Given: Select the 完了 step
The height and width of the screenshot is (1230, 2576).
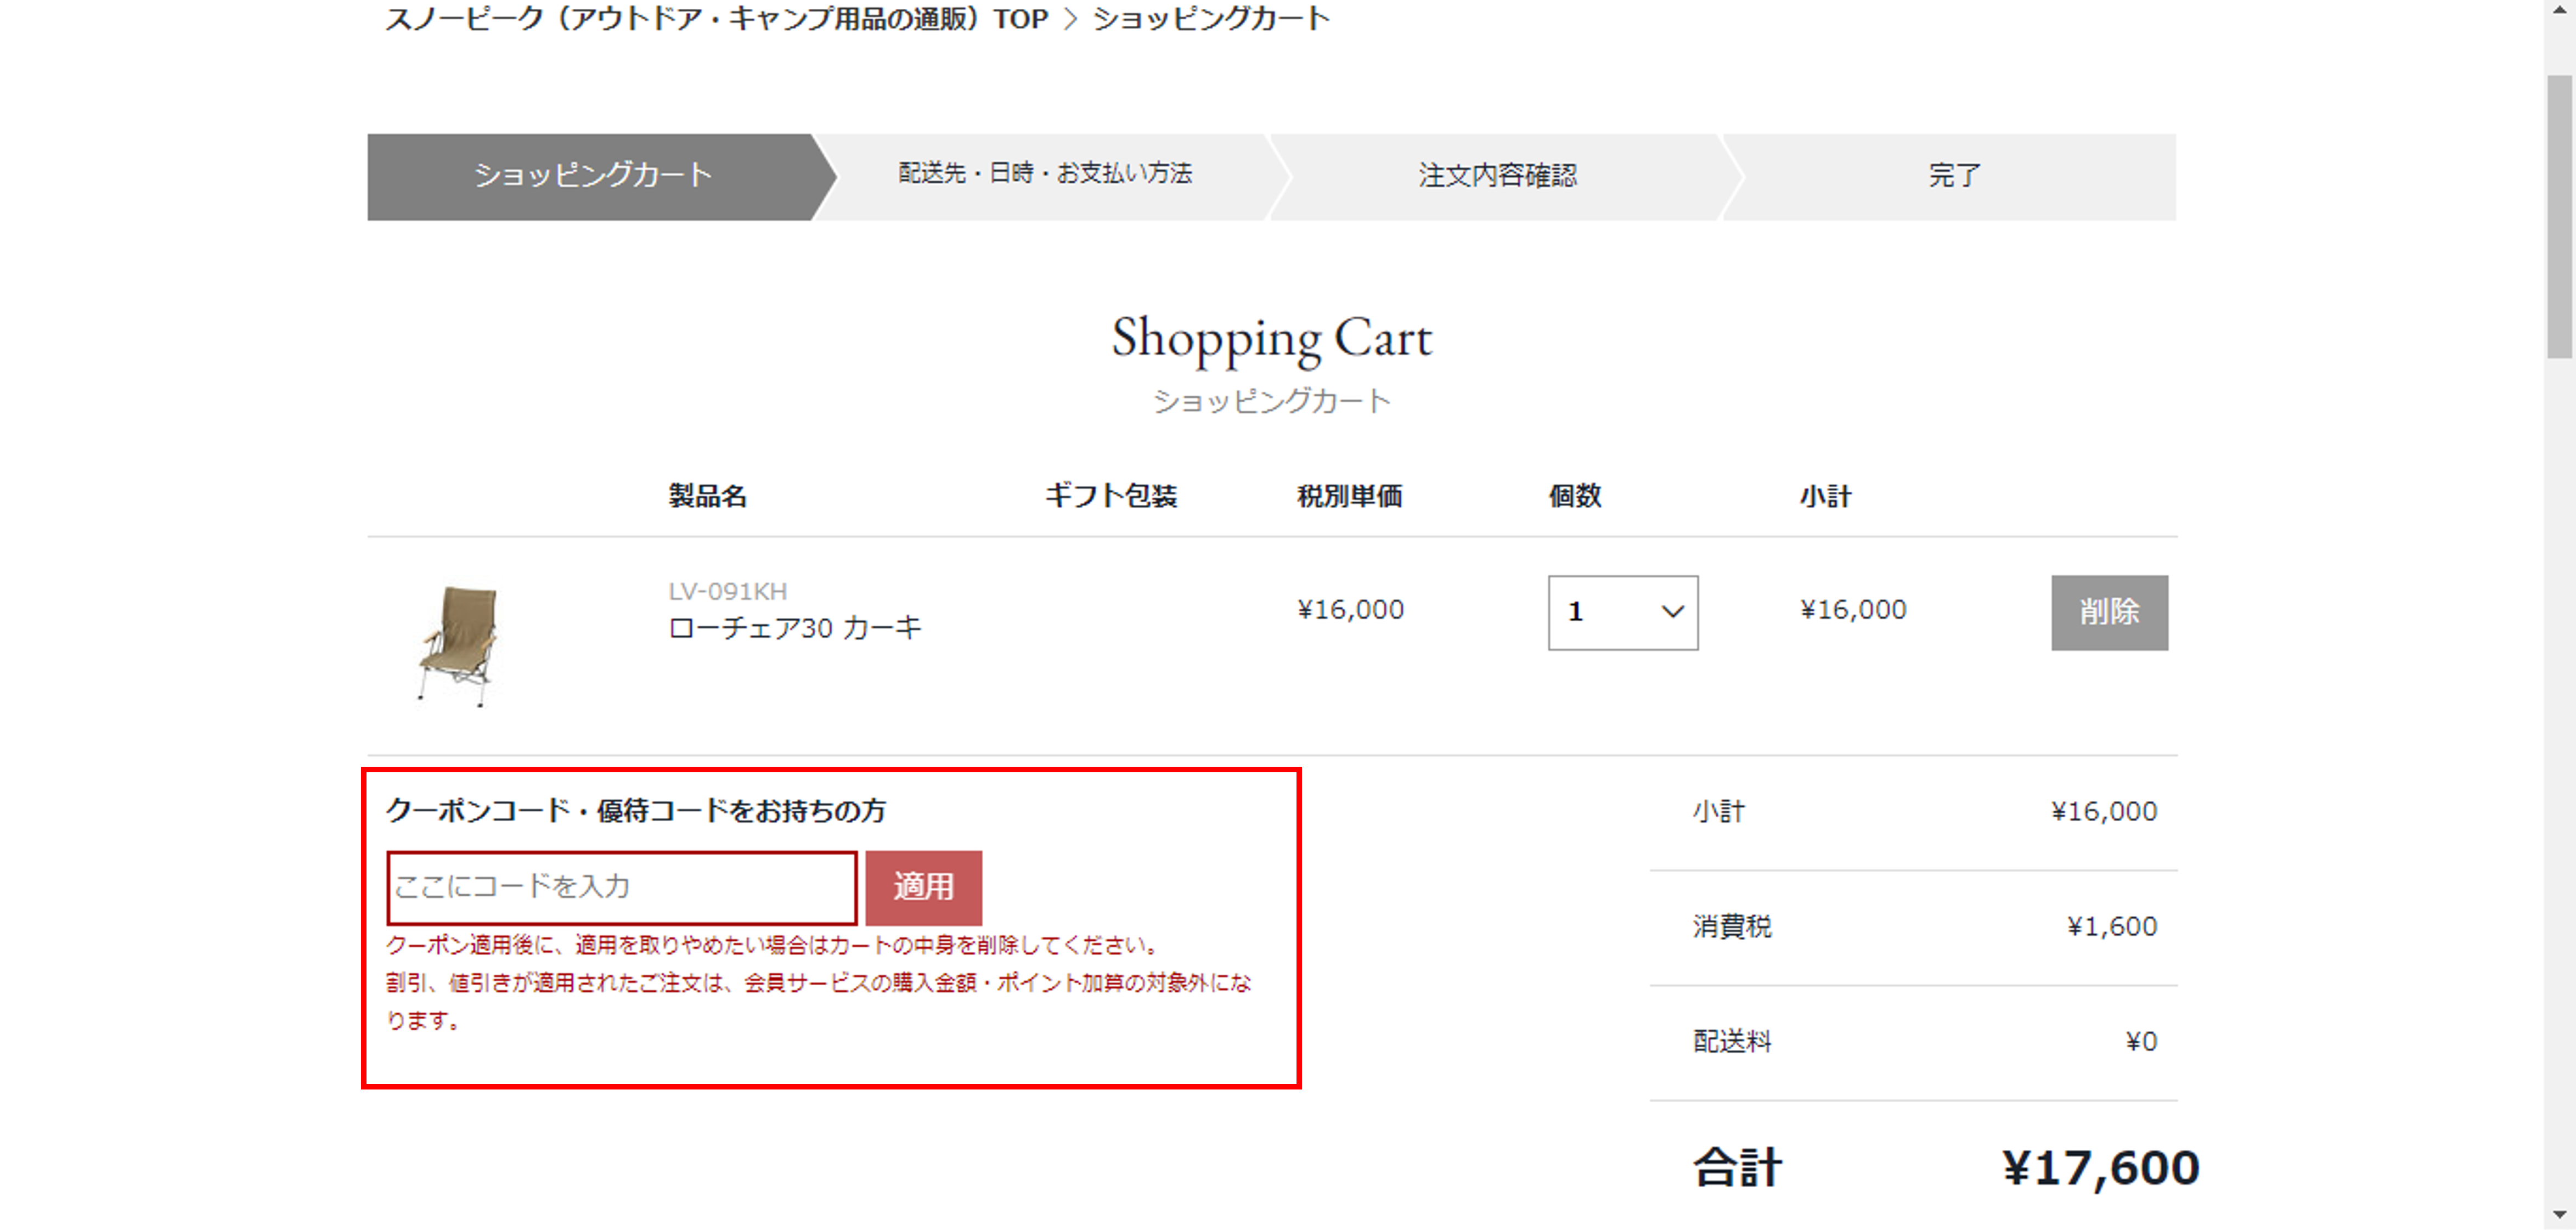Looking at the screenshot, I should (1954, 176).
